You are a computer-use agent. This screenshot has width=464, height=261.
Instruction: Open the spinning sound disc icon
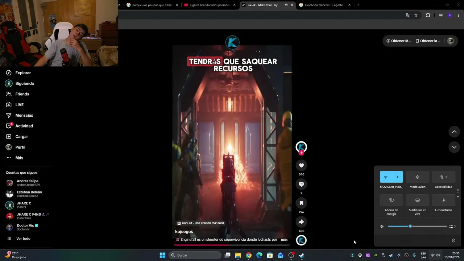point(301,240)
